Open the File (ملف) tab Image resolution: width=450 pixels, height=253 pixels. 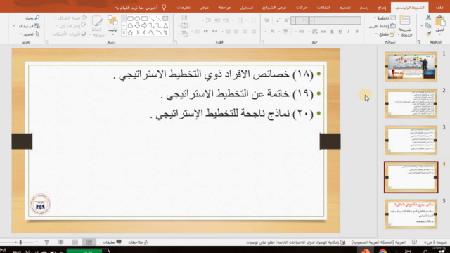click(x=439, y=8)
